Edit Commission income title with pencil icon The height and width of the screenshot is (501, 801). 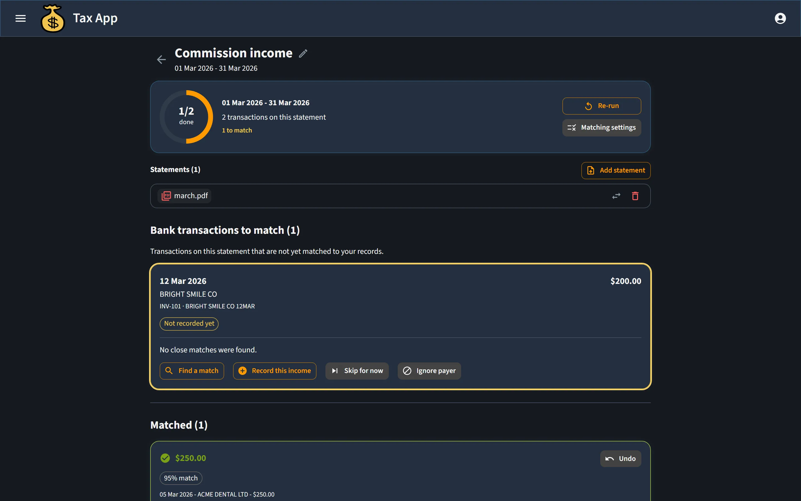303,53
